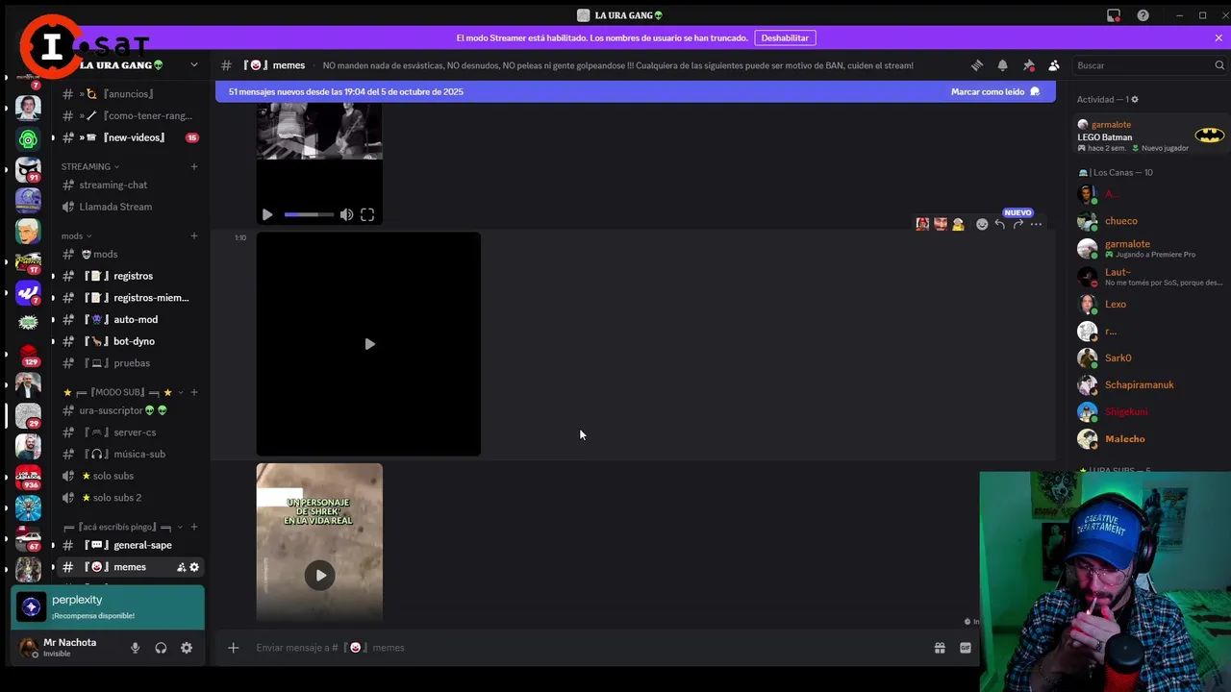
Task: Open server icon with 129 badge
Action: point(28,354)
